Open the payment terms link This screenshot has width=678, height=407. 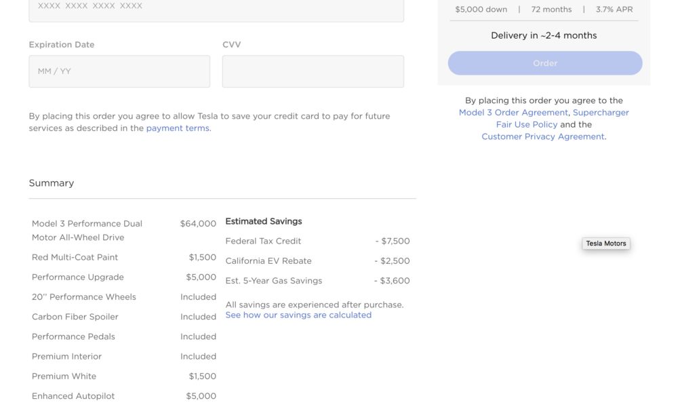coord(178,128)
